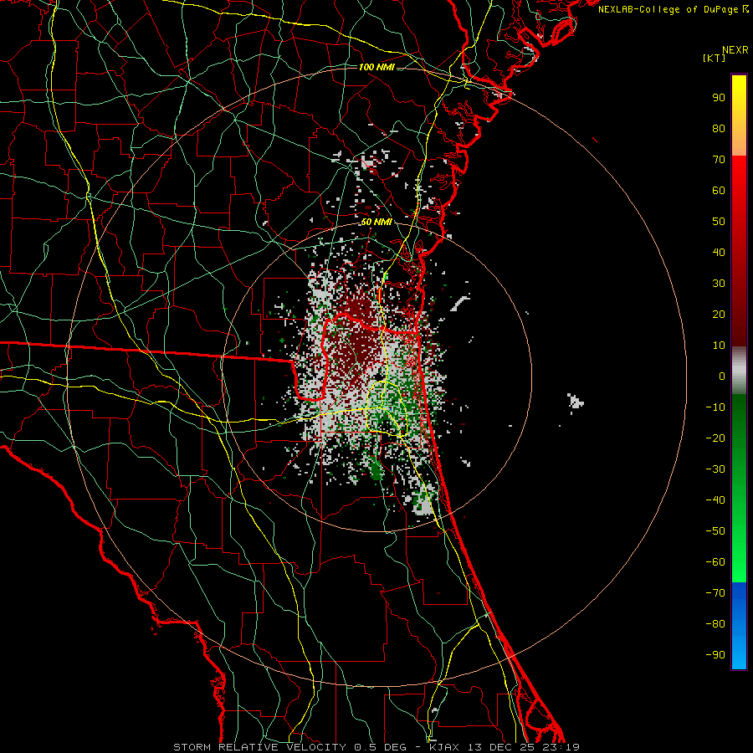Click the positive 80 color scale label
The height and width of the screenshot is (753, 753).
coord(719,128)
